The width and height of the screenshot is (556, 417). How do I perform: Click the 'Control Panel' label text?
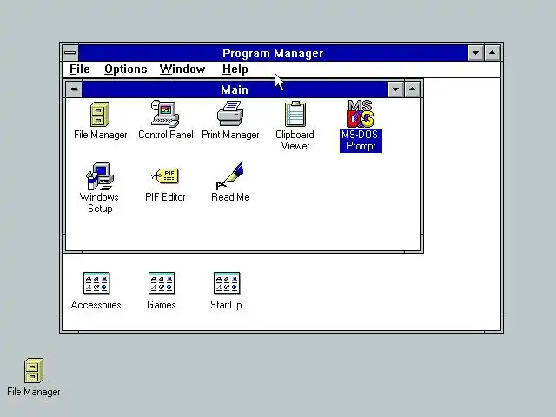point(166,135)
